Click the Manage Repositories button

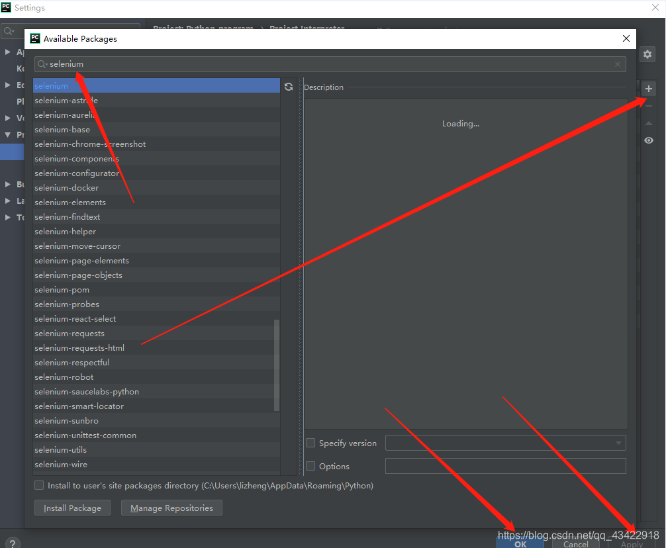[171, 508]
